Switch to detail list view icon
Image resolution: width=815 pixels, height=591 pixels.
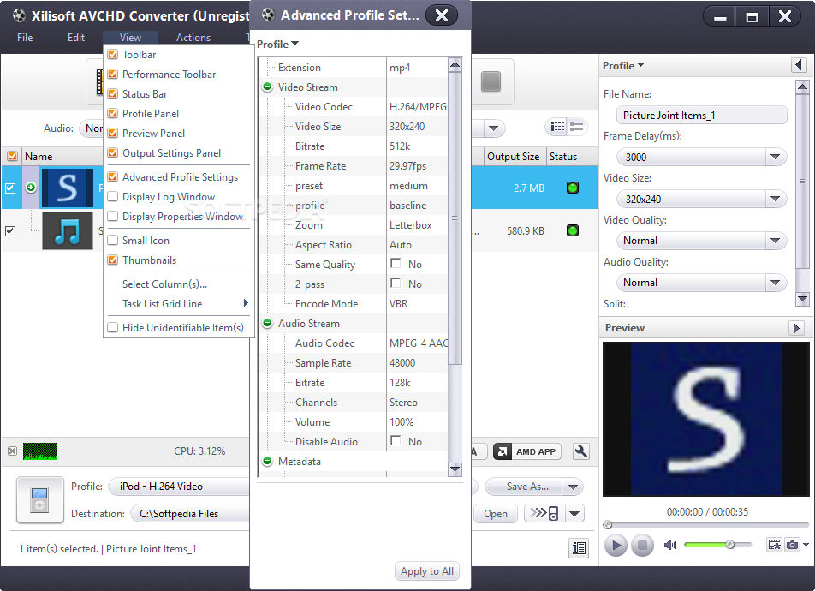pyautogui.click(x=576, y=127)
